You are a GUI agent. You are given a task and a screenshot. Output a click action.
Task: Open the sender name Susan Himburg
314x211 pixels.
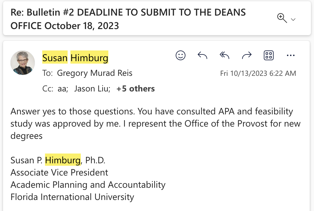pos(75,57)
